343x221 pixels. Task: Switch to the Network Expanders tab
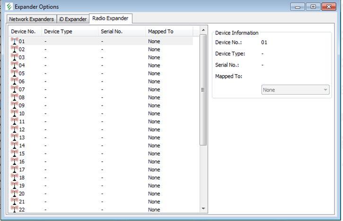click(32, 19)
